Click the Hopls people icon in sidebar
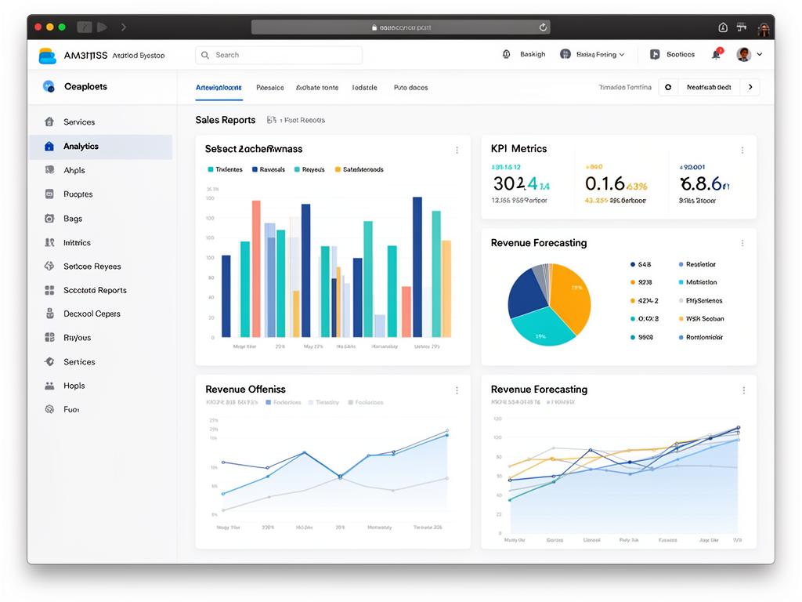This screenshot has width=802, height=602. click(49, 386)
